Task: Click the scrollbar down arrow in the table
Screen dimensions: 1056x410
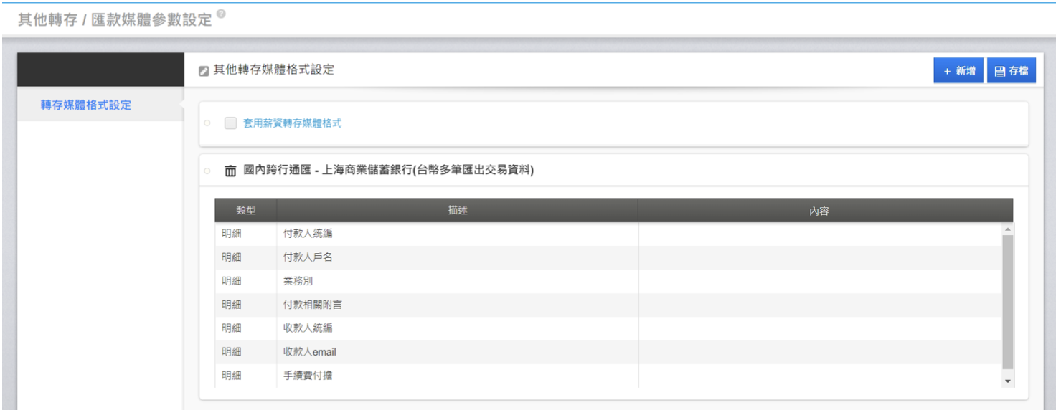Action: [1008, 381]
